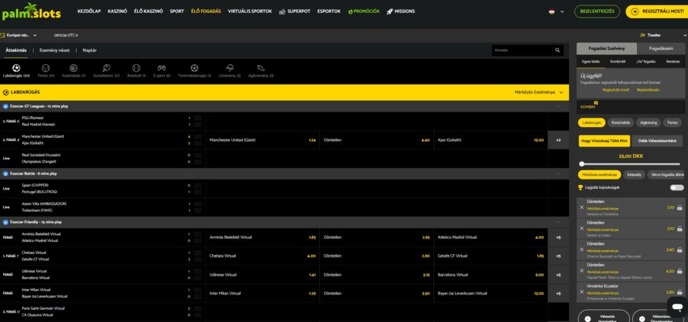This screenshot has height=322, width=688.
Task: Click the Keresés search input field
Action: point(522,50)
